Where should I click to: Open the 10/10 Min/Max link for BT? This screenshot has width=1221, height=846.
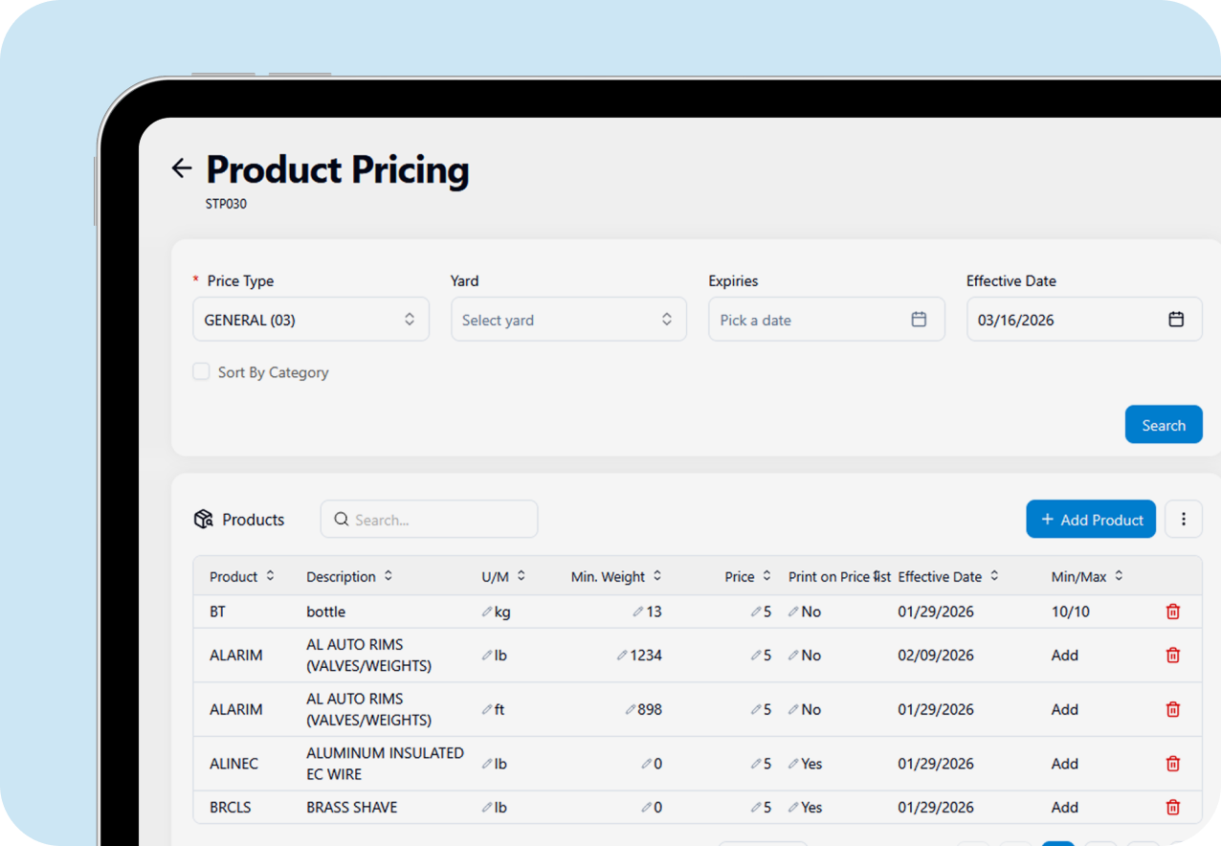(x=1070, y=611)
